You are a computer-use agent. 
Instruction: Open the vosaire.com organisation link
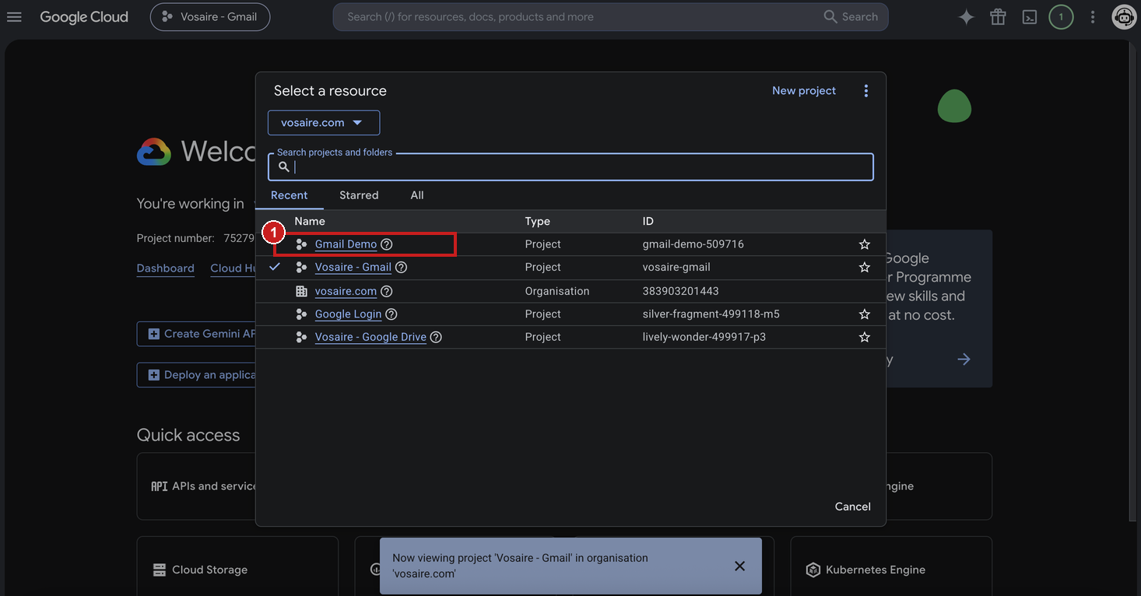pyautogui.click(x=346, y=291)
